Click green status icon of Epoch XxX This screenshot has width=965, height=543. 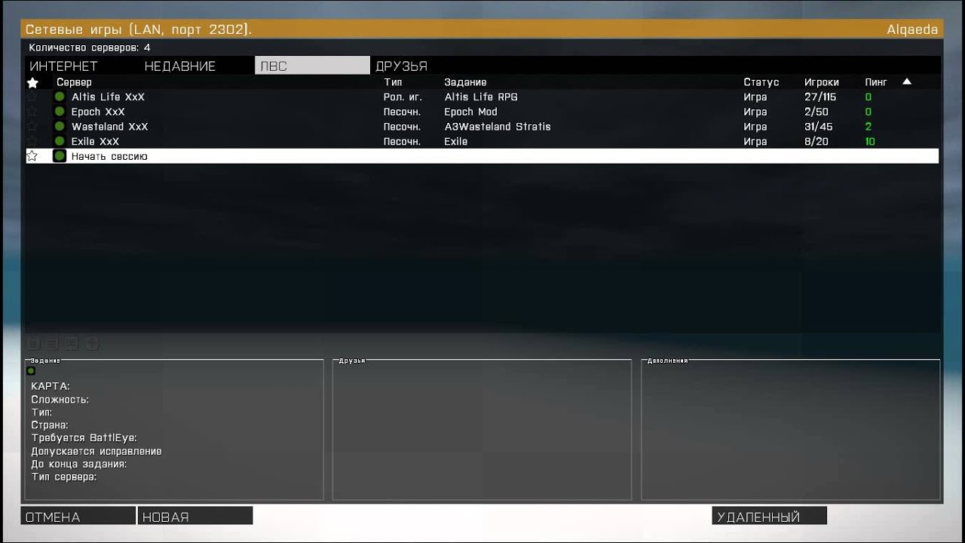(x=60, y=112)
